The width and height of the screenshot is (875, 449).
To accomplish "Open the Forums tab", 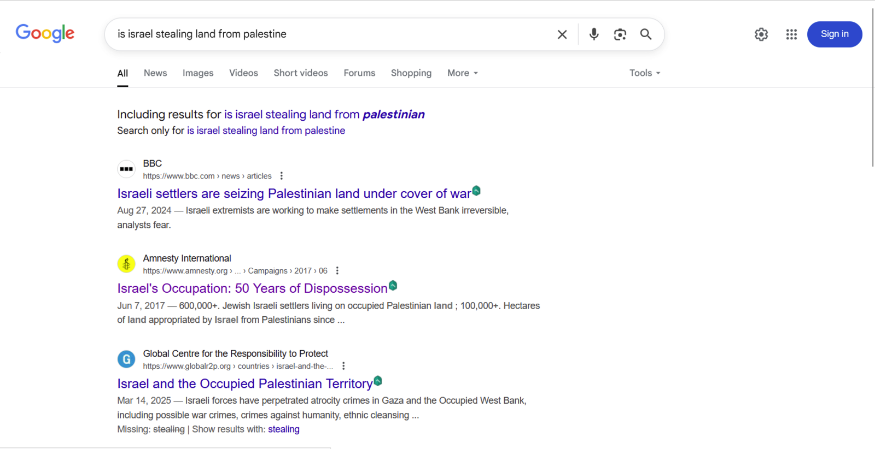I will (x=359, y=73).
